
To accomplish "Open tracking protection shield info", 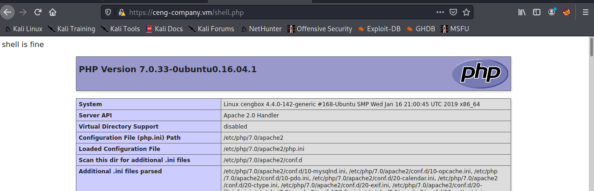I will 108,12.
